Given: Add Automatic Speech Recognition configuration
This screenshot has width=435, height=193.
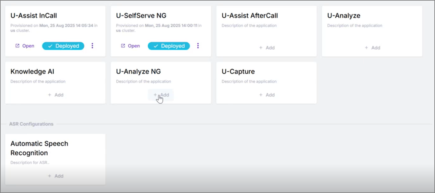Looking at the screenshot, I should point(56,176).
